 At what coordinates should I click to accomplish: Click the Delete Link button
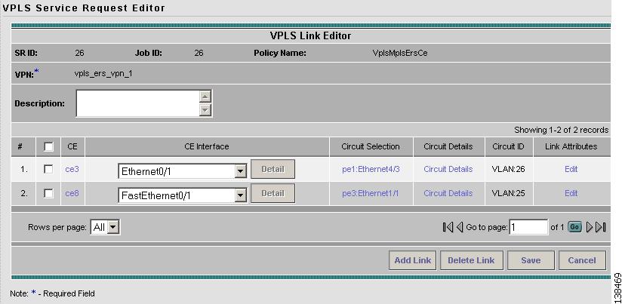[x=471, y=260]
